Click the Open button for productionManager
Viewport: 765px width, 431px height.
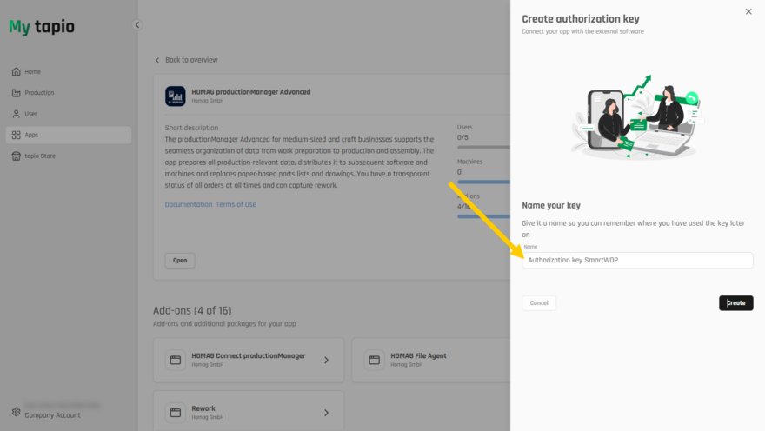click(180, 261)
